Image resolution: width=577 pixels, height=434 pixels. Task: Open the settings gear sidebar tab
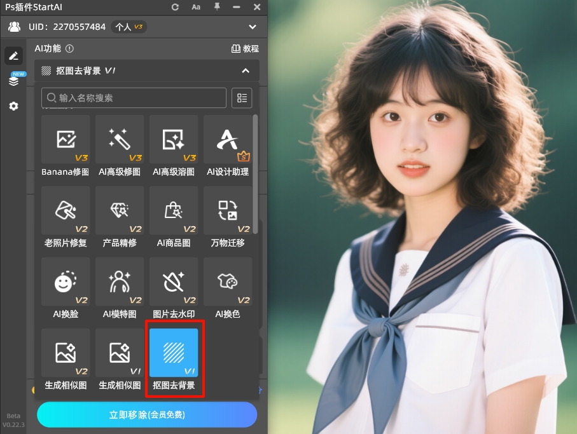13,106
